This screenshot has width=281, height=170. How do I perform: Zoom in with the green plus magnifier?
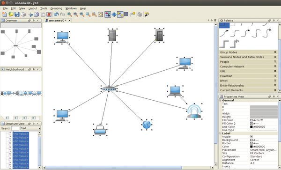[69, 15]
